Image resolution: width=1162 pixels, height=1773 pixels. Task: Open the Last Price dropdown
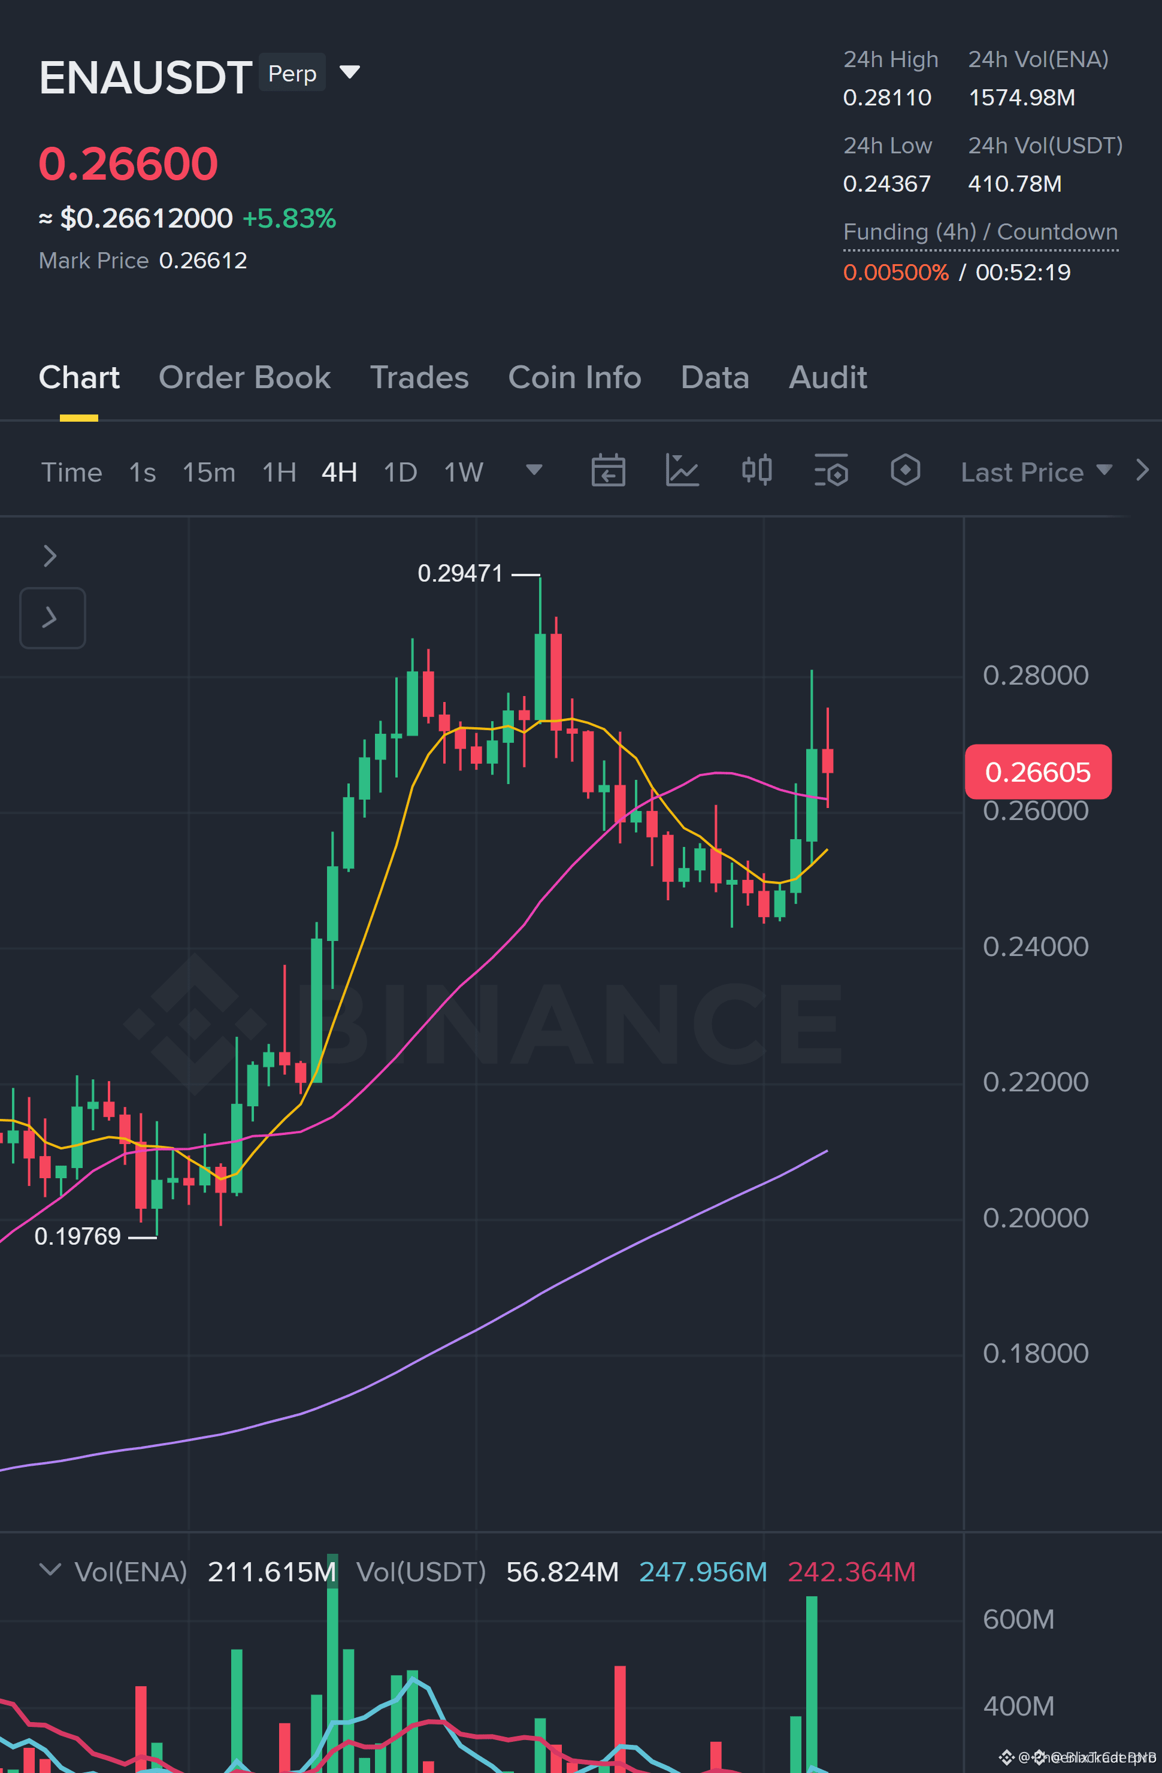point(1036,471)
